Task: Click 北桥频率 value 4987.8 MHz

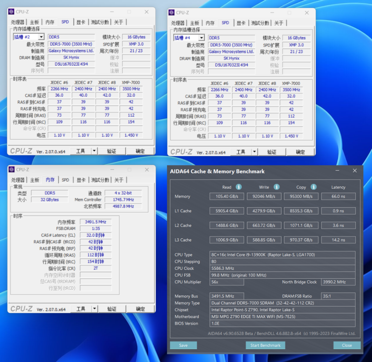Action: tap(123, 206)
